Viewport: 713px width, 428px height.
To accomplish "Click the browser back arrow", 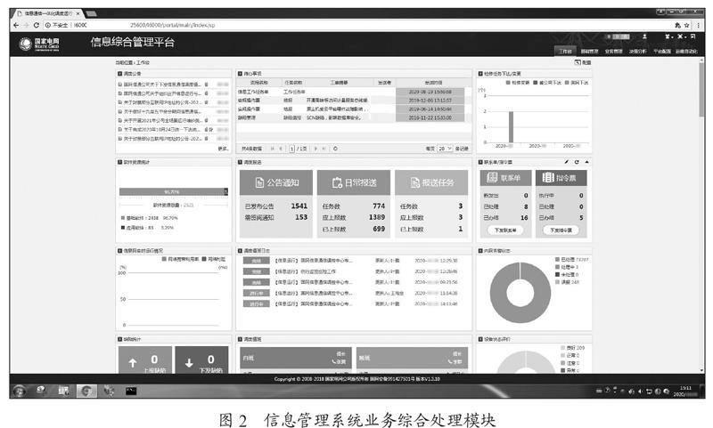I will [x=16, y=25].
